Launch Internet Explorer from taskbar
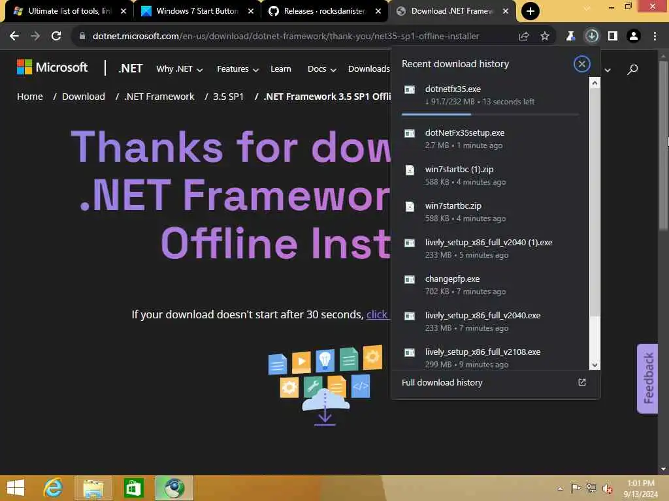The width and height of the screenshot is (669, 501). pos(54,488)
